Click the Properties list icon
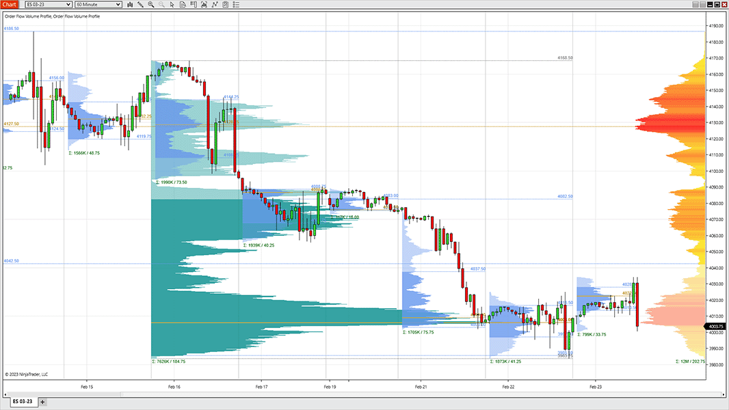 235,5
